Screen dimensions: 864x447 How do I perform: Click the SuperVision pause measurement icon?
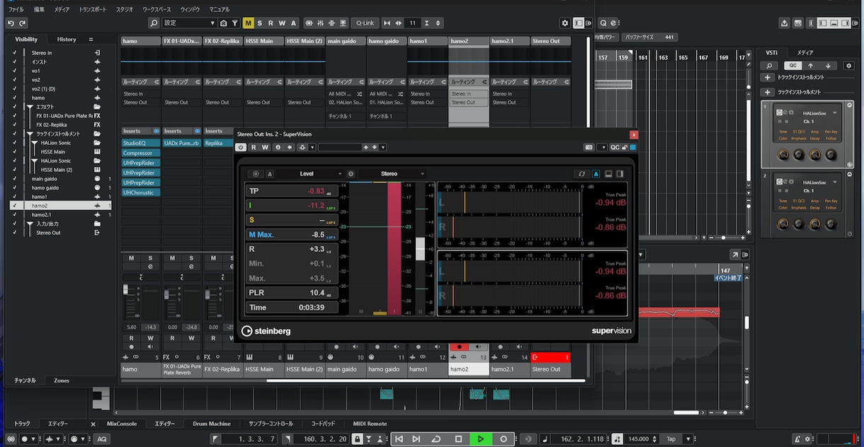(255, 173)
